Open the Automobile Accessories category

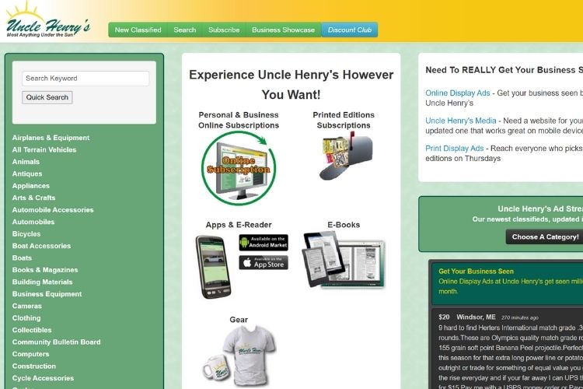point(53,210)
